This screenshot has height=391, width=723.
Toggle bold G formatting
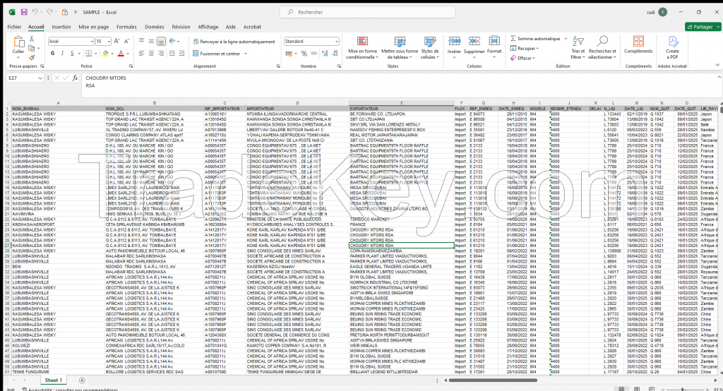[x=52, y=54]
